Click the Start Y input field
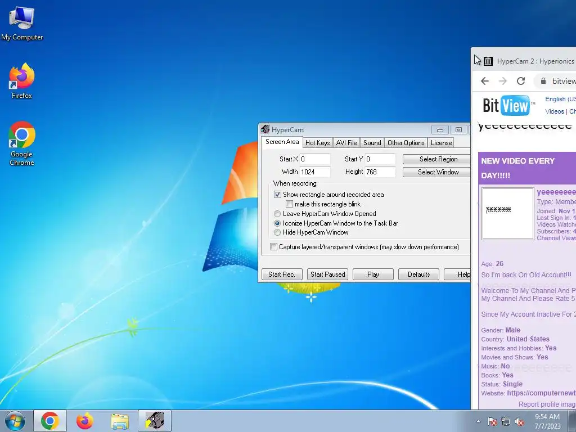Viewport: 576px width, 432px height. [380, 159]
